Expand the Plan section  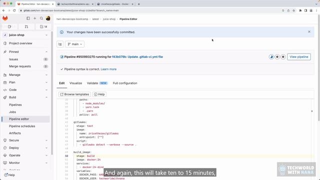[x=26, y=82]
